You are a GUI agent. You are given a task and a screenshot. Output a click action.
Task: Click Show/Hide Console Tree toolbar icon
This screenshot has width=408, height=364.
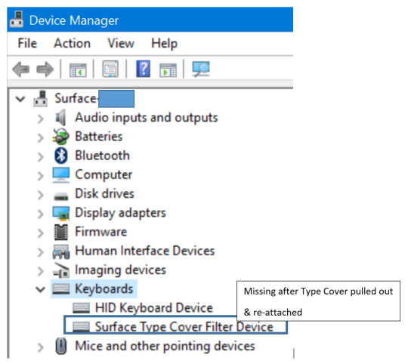tap(78, 69)
